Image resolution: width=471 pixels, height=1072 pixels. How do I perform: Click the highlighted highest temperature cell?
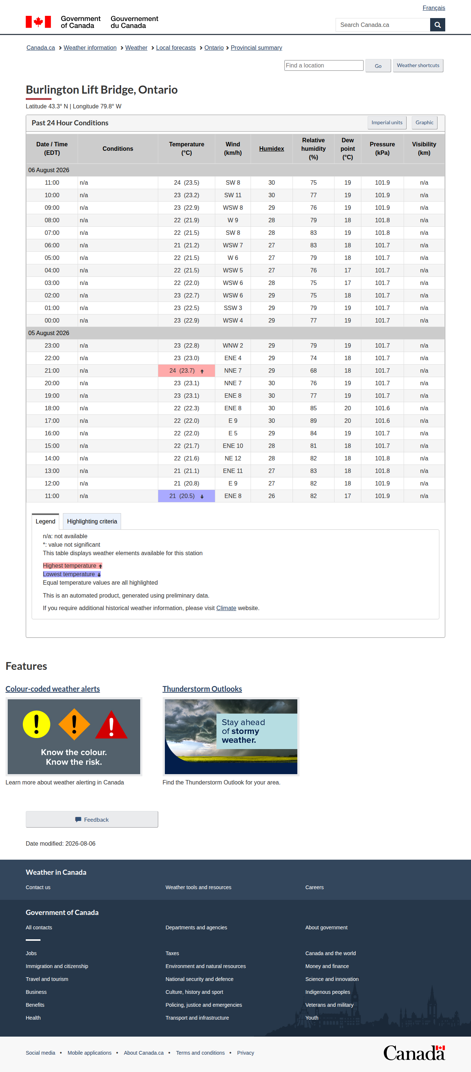(x=187, y=371)
